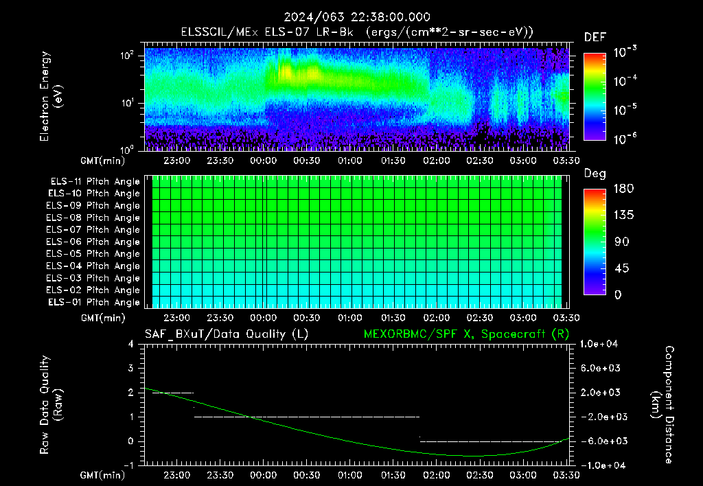Select the ELS-10 Pitch Angle row label

coord(94,194)
